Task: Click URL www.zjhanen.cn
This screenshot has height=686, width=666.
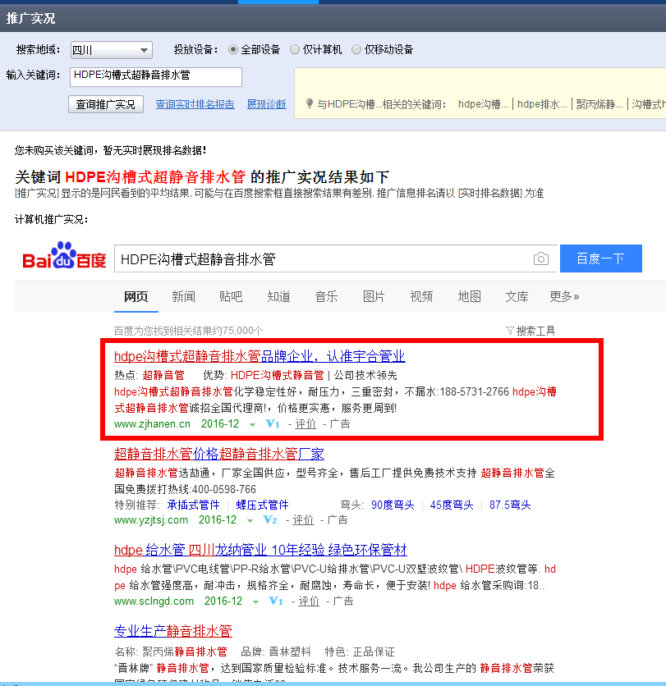Action: (x=152, y=423)
